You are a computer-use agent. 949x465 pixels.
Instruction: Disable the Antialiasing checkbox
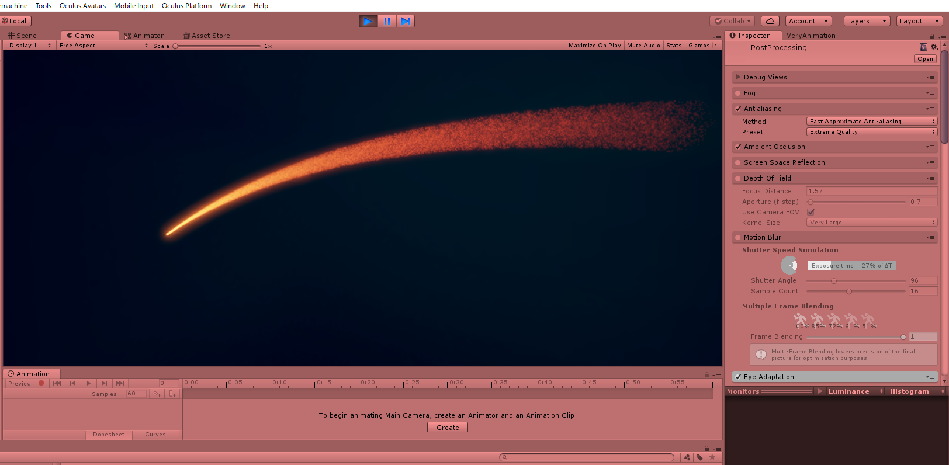738,109
